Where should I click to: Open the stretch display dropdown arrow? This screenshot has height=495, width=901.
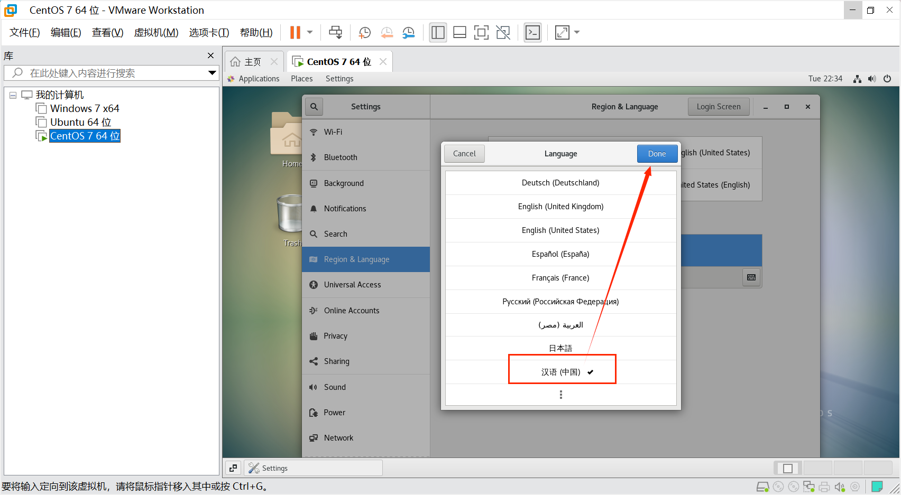click(x=577, y=32)
